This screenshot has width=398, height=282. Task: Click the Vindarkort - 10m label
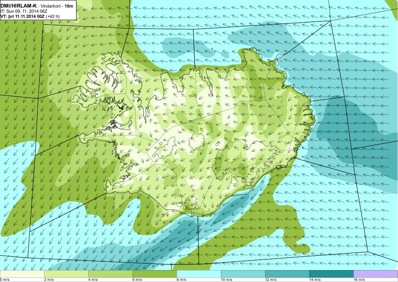pyautogui.click(x=58, y=6)
